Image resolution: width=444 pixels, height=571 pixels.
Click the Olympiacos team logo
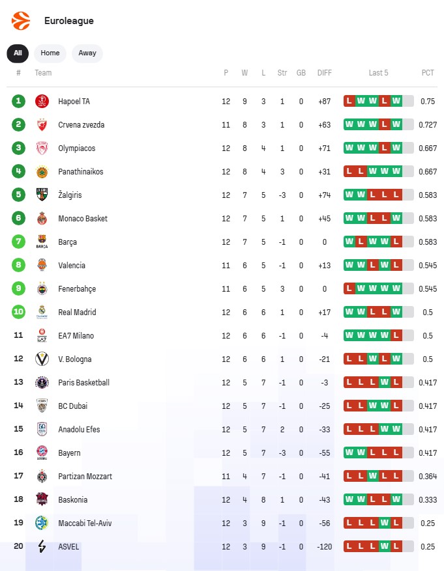[x=42, y=148]
